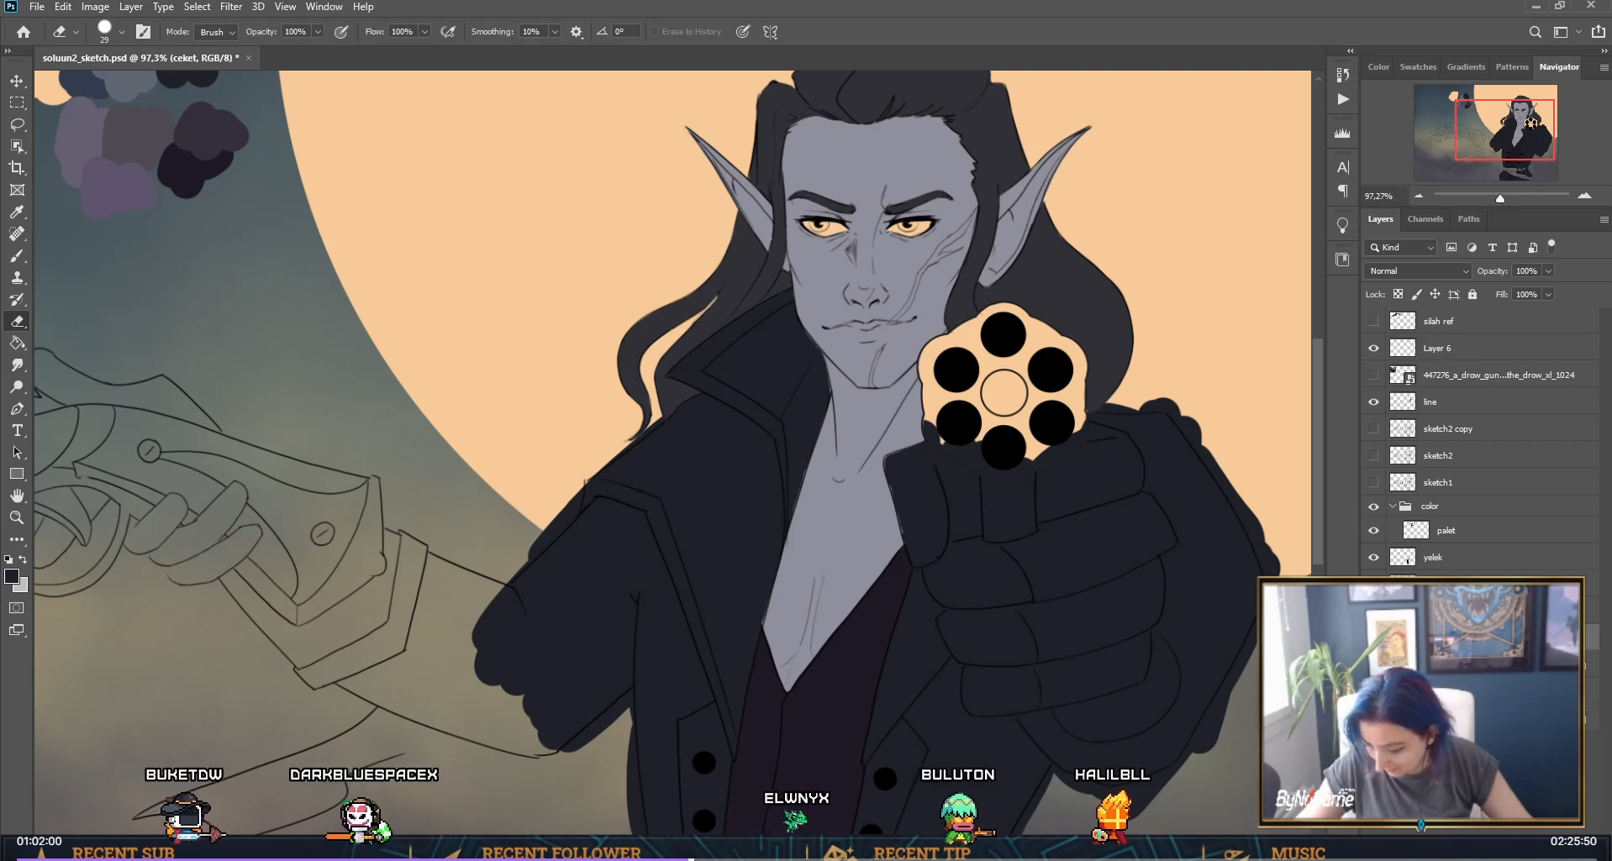The height and width of the screenshot is (861, 1612).
Task: Click zoom-in mountains in Navigator
Action: (x=1584, y=196)
